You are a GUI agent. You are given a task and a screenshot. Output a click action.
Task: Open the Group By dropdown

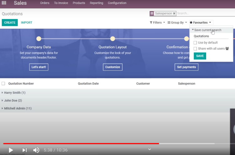pos(177,22)
